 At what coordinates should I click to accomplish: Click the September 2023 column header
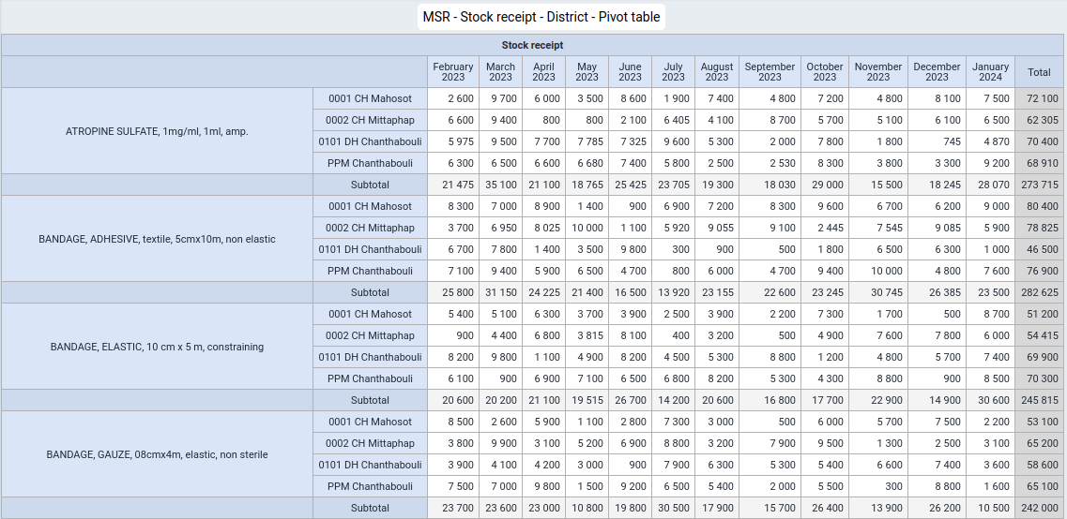click(x=770, y=71)
